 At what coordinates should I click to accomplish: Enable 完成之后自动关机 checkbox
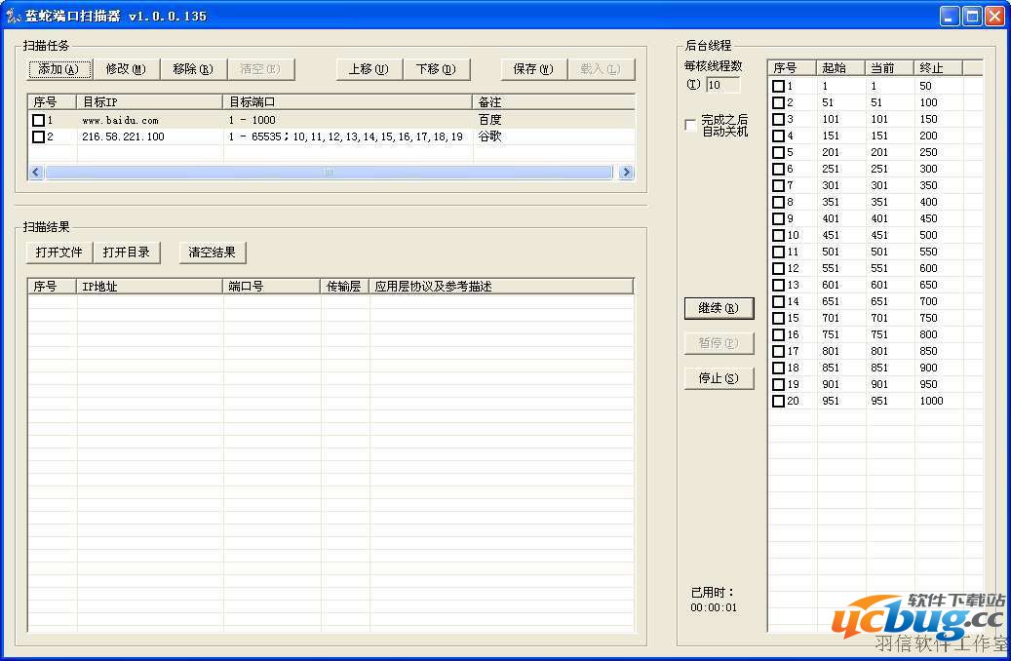point(691,125)
